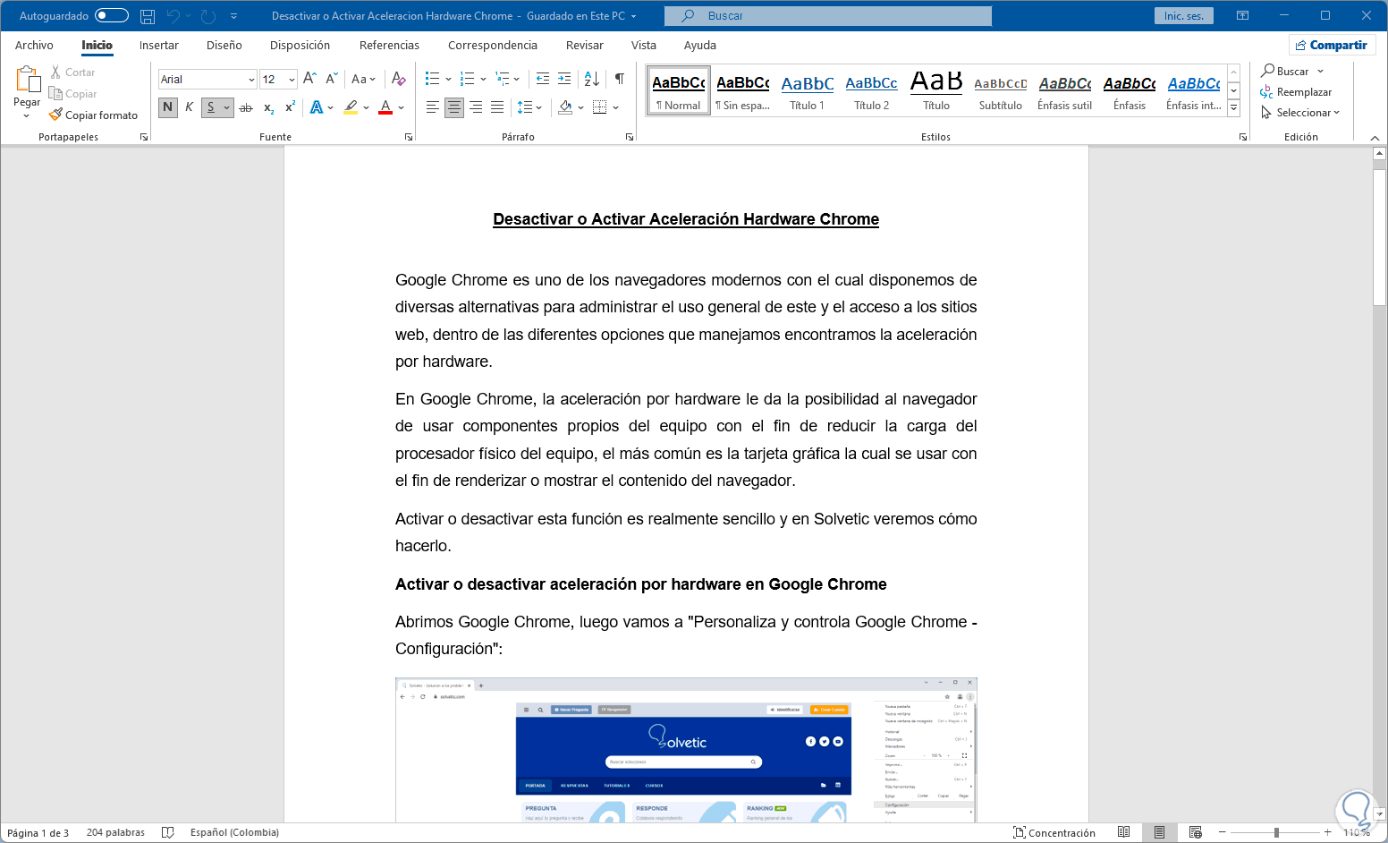Open the Párrafo dialog launcher
Viewport: 1388px width, 843px height.
630,137
